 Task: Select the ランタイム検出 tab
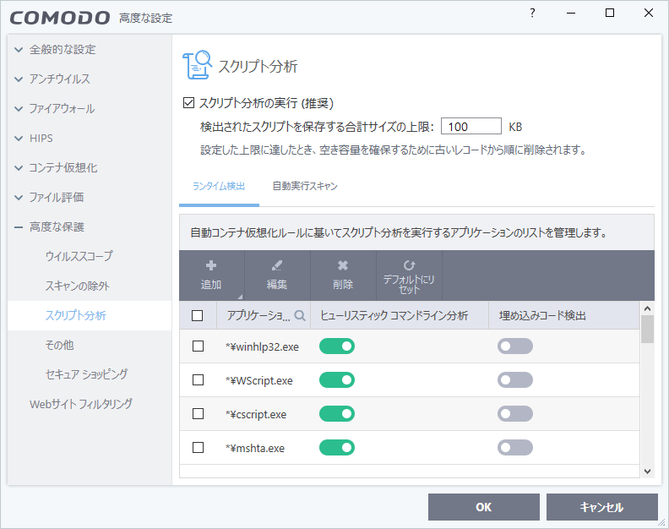219,186
